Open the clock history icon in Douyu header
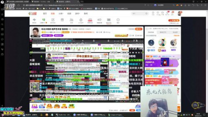The height and width of the screenshot is (117, 208). (153, 13)
